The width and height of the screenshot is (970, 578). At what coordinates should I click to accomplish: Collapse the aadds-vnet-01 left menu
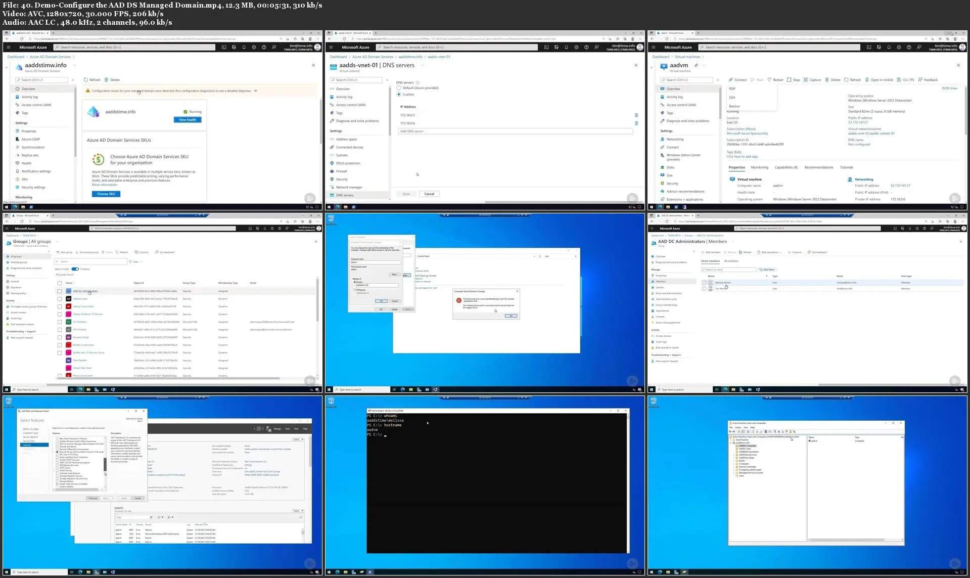pyautogui.click(x=387, y=80)
